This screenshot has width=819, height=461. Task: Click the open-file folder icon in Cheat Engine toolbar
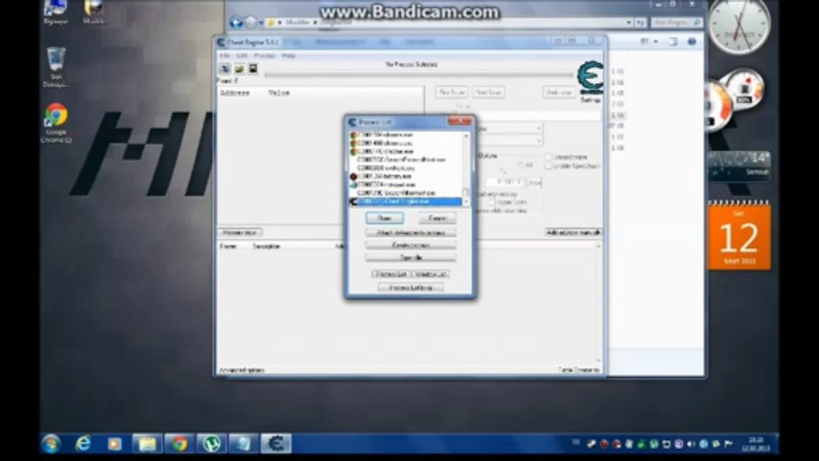tap(239, 69)
